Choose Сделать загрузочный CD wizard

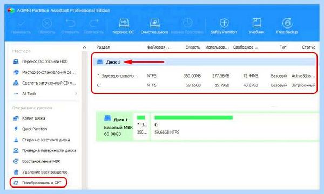click(x=45, y=83)
